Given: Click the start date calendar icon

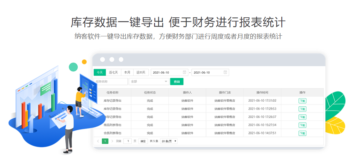Looking at the screenshot, I should tap(184, 72).
